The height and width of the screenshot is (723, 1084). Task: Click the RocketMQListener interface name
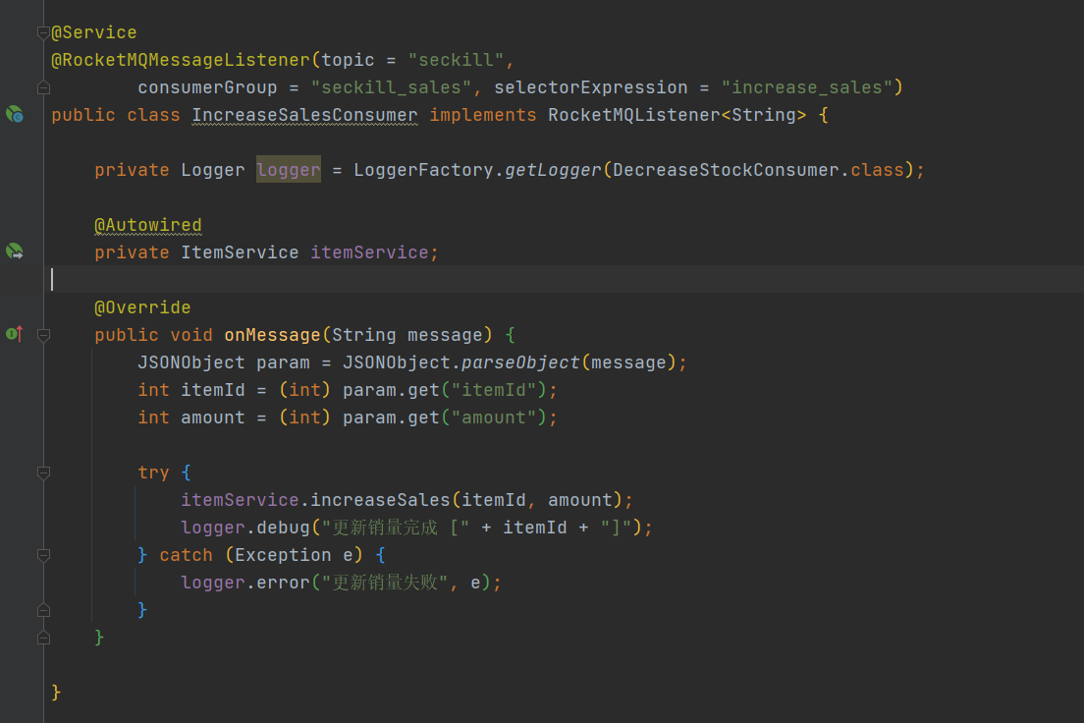click(634, 115)
